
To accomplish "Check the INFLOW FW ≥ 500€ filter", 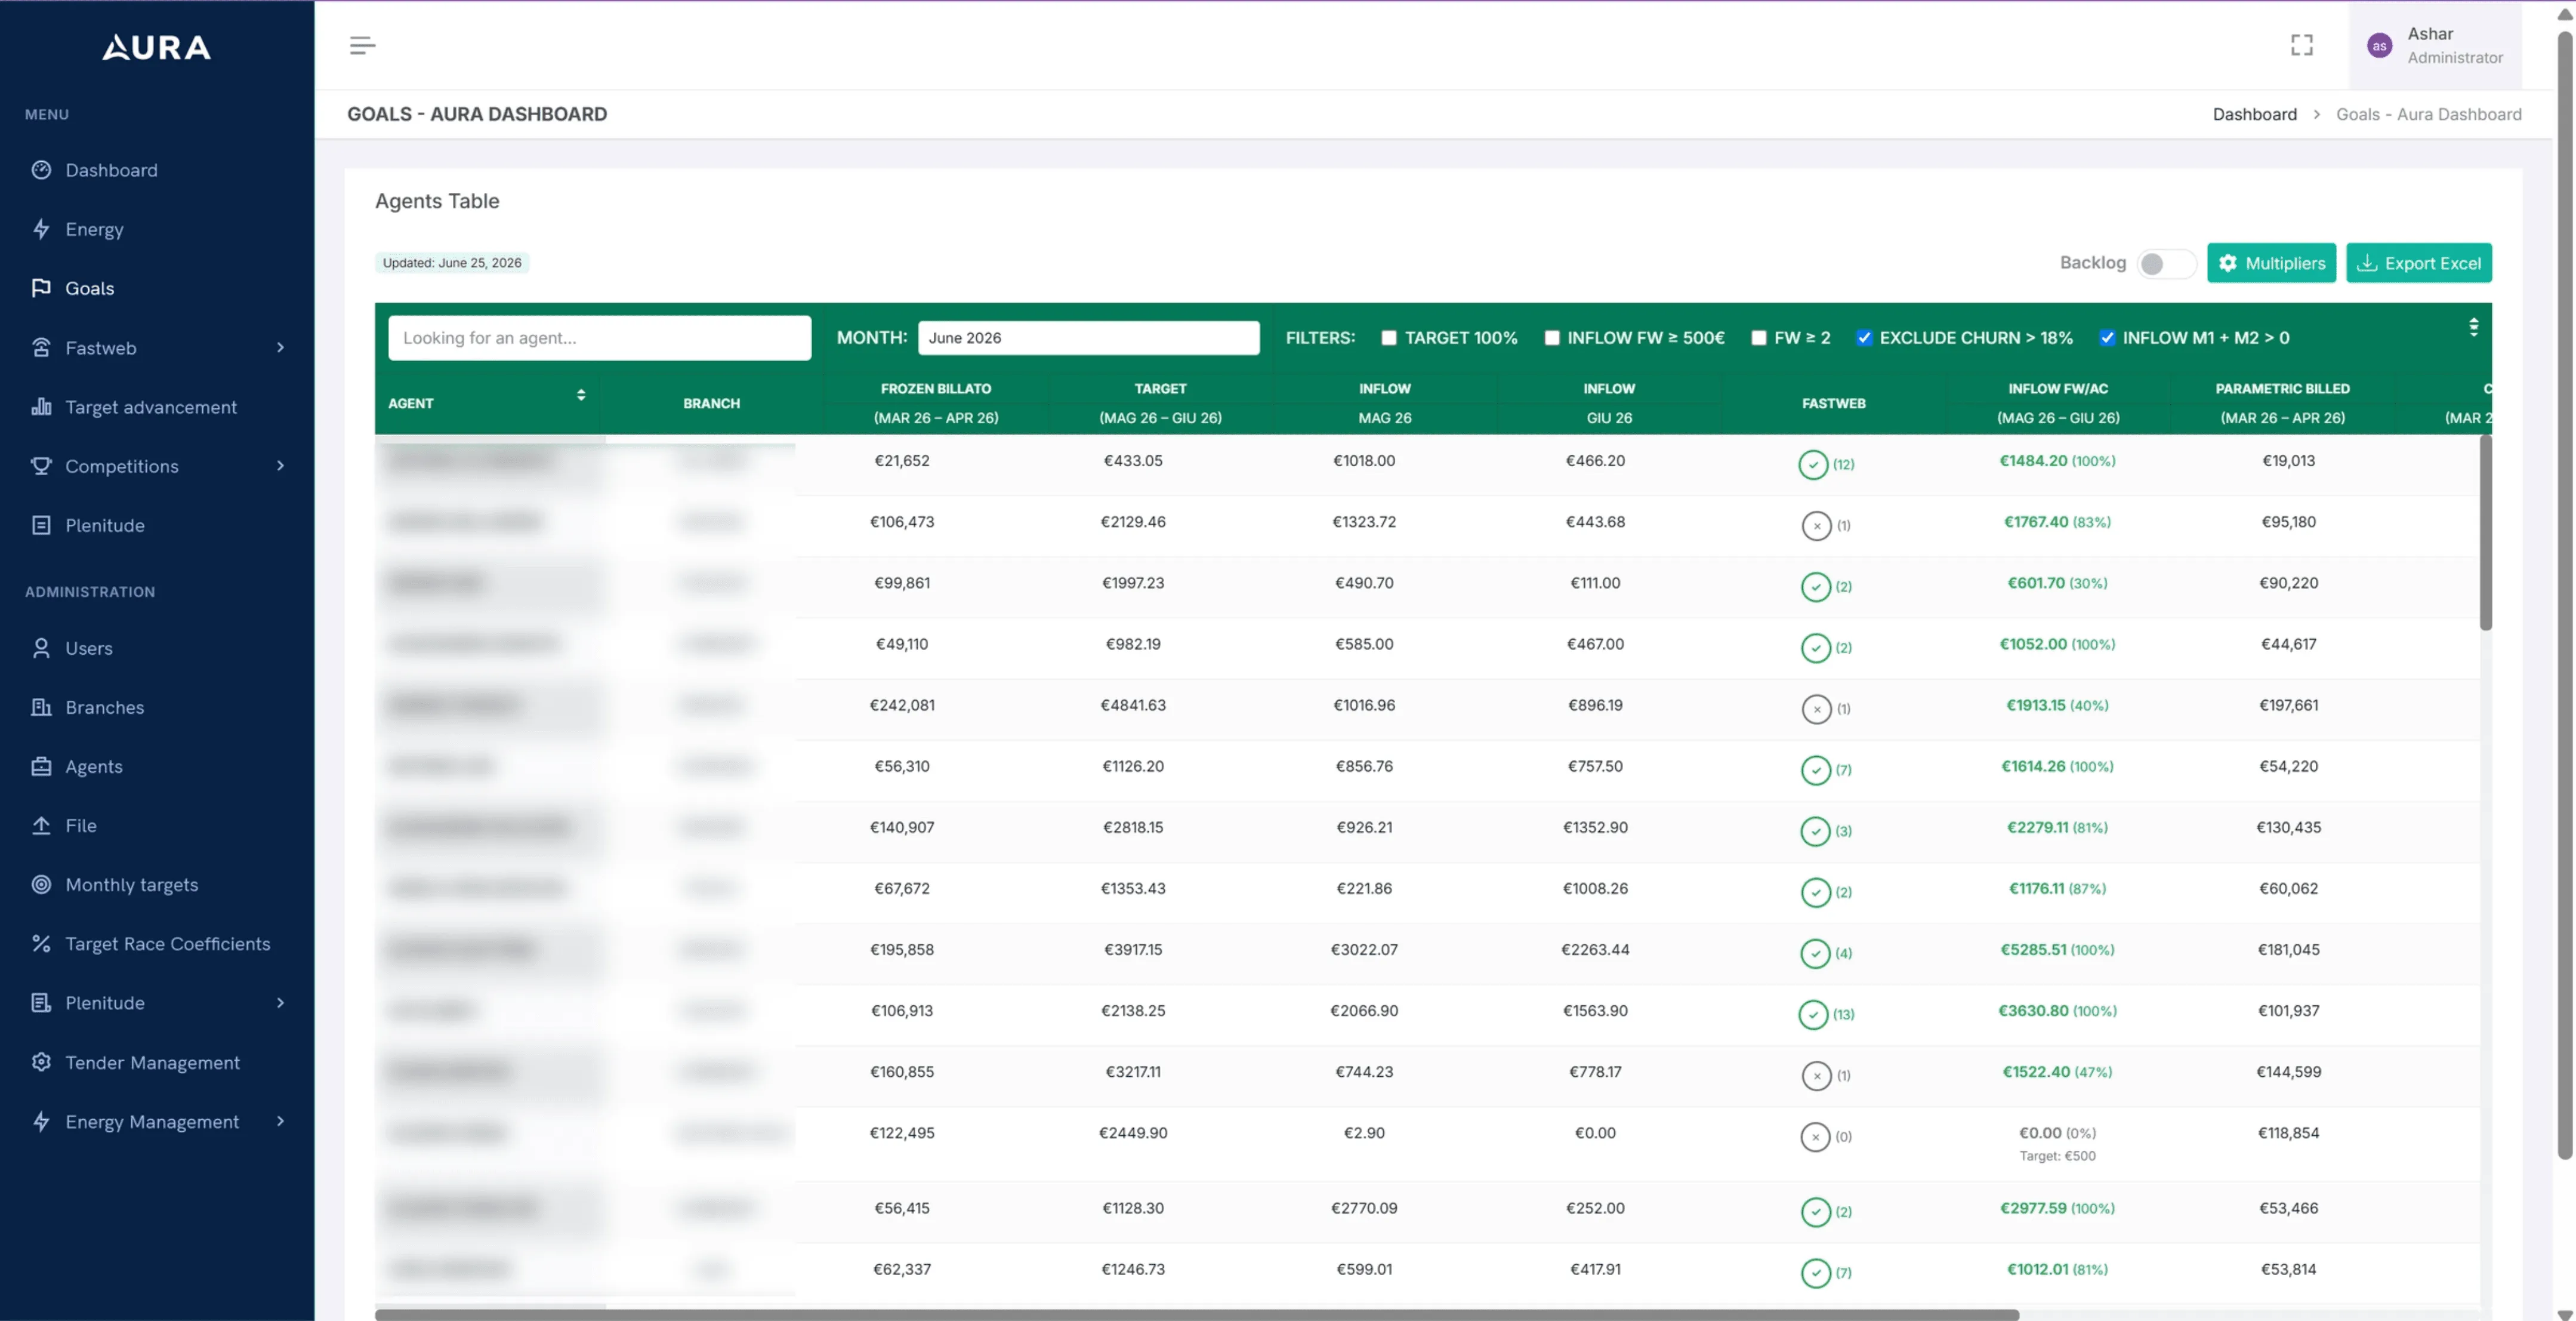I will [x=1551, y=338].
